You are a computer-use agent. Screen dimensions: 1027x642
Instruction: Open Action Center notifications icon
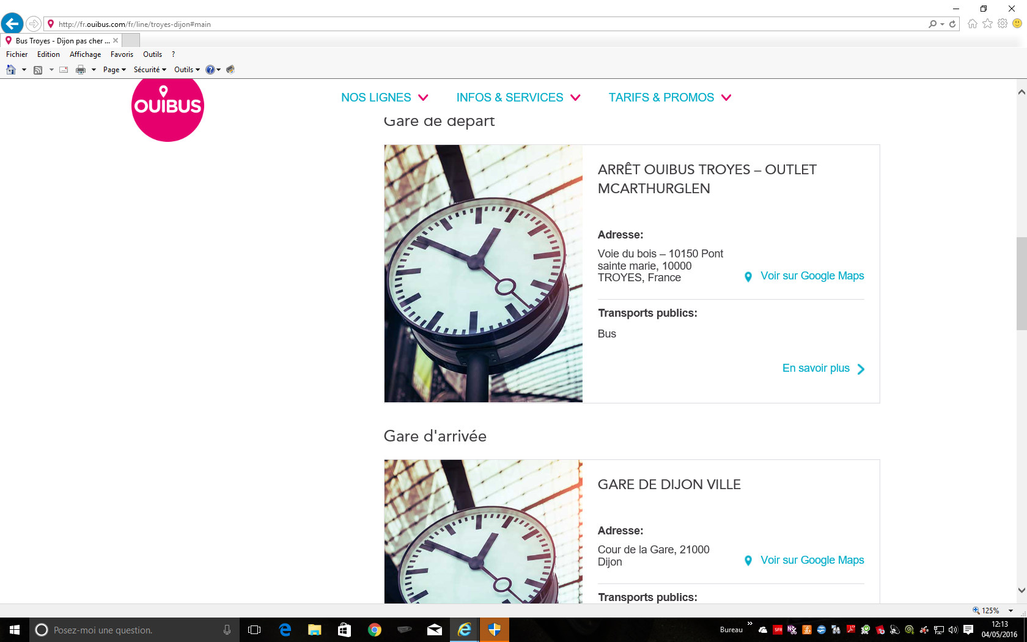coord(968,630)
